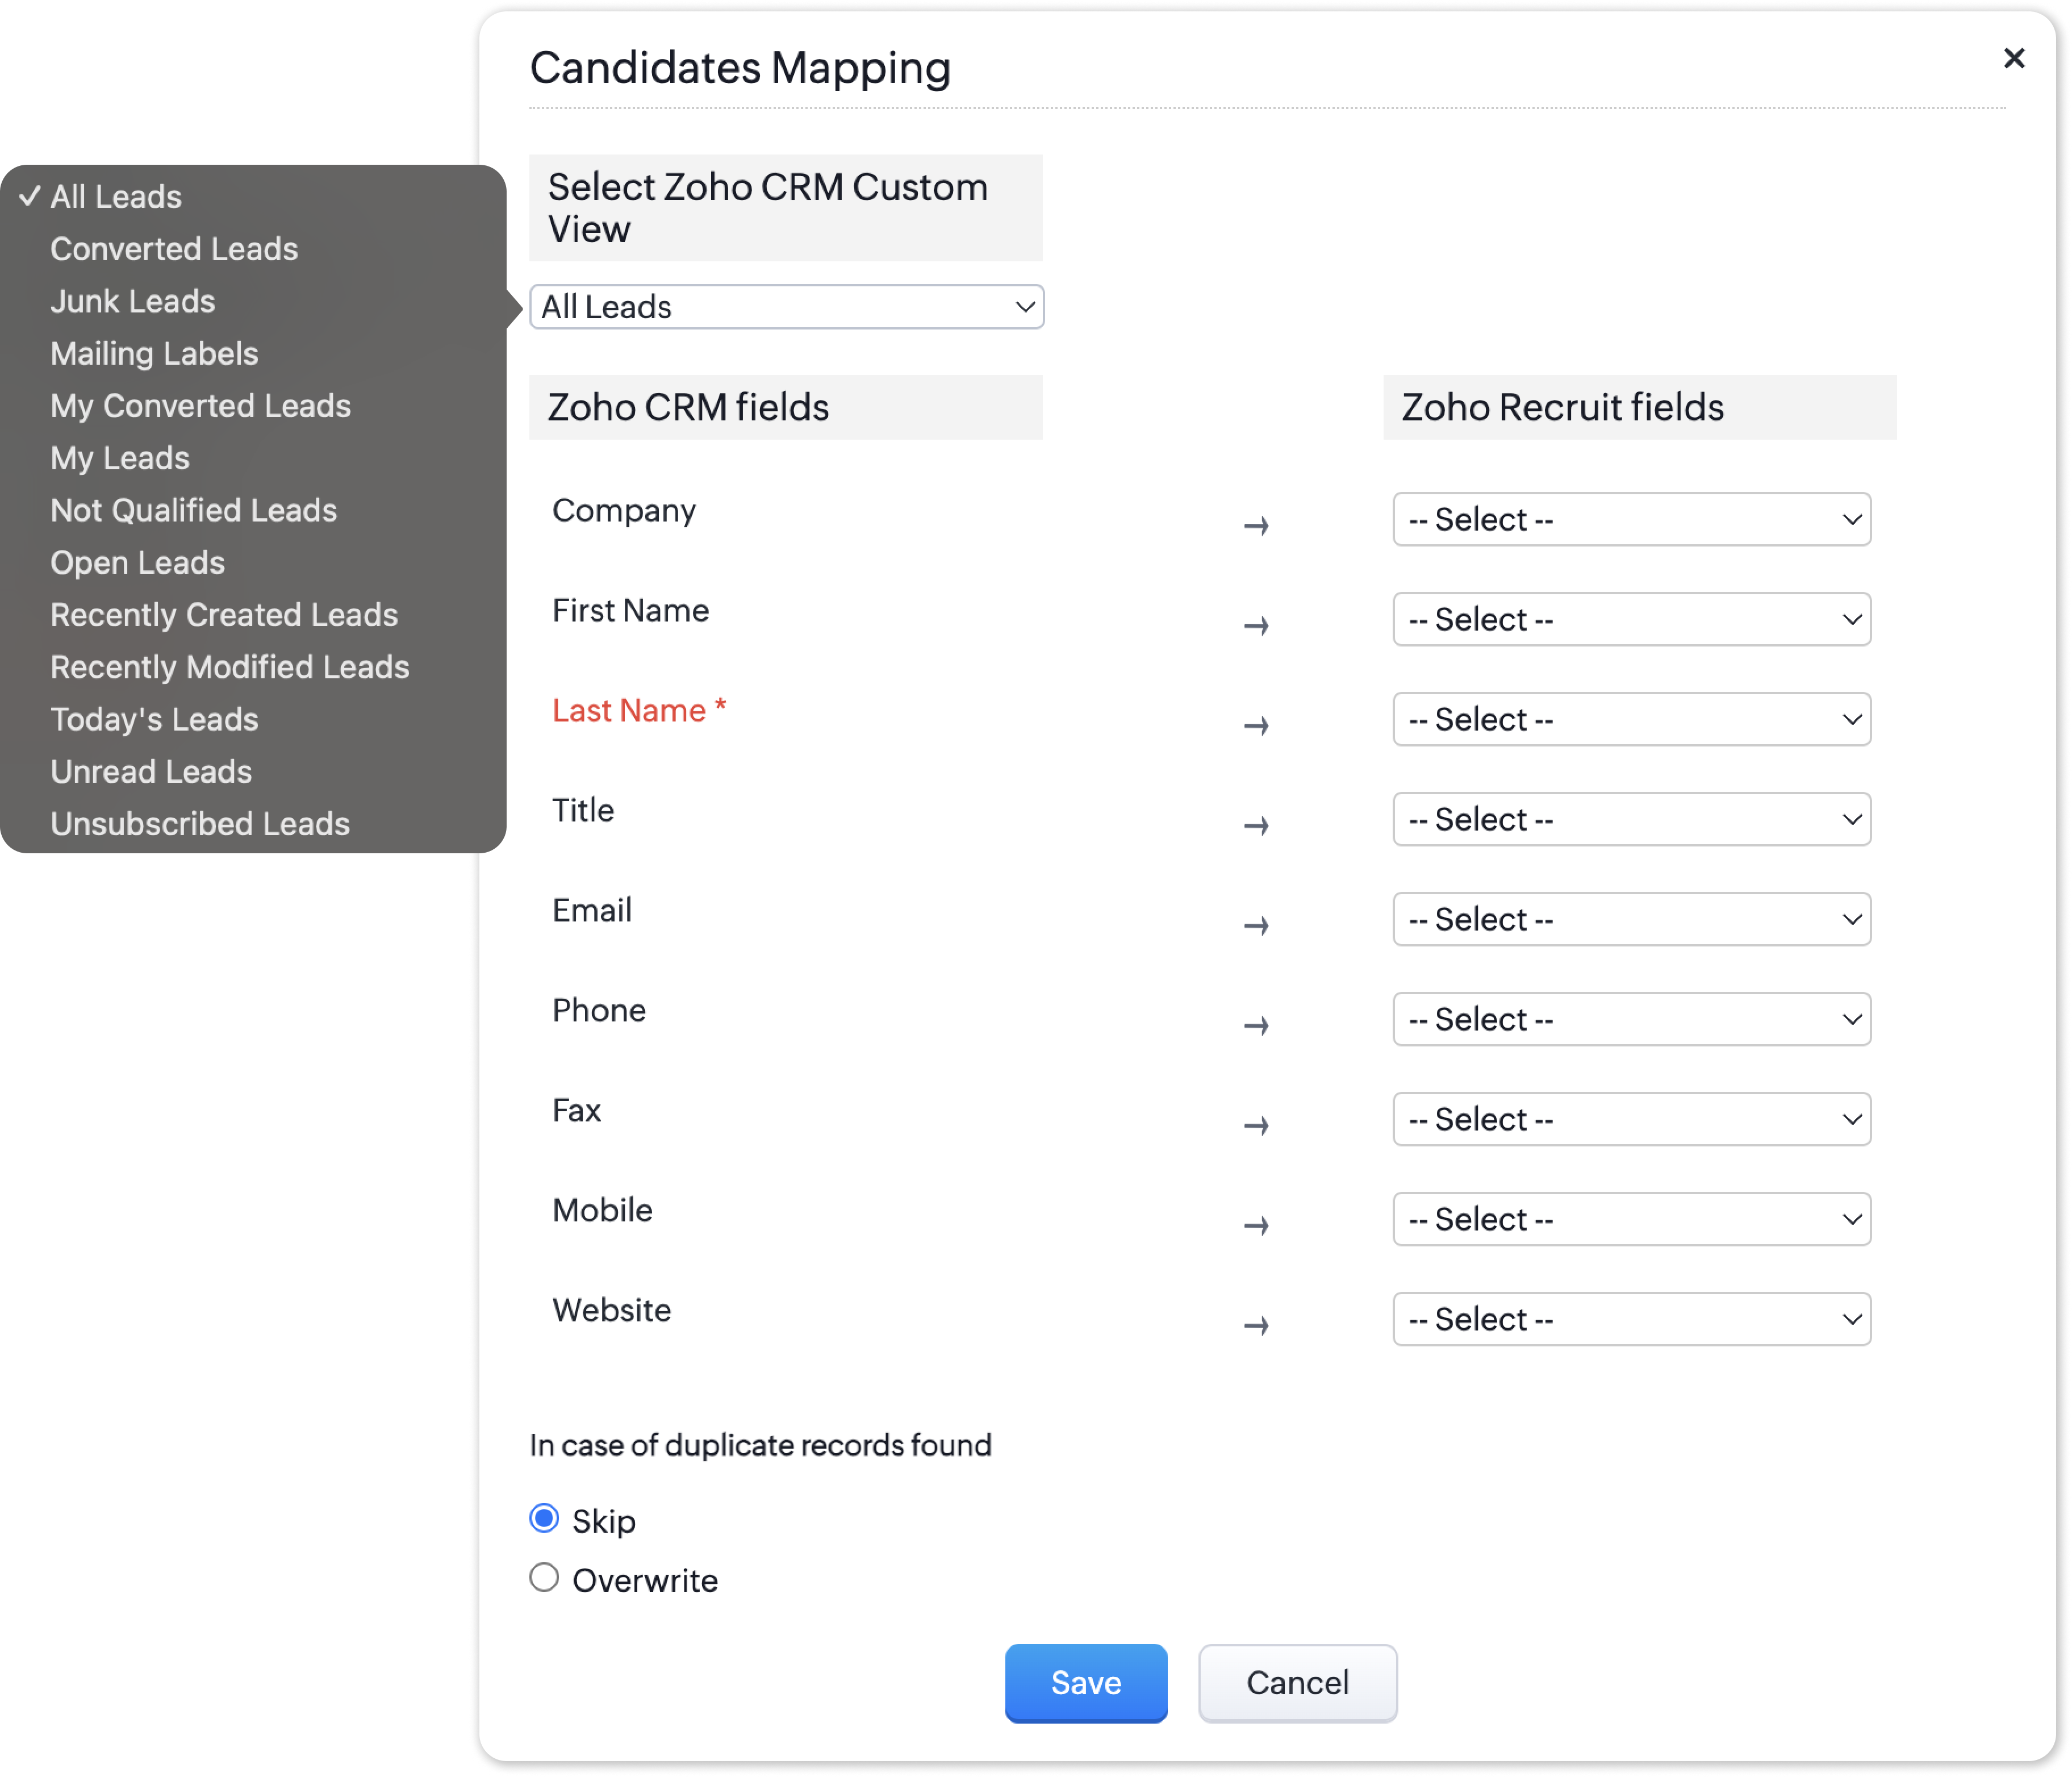Screen dimensions: 2072x1777
Task: Expand the Title mapping Select dropdown
Action: point(1631,819)
